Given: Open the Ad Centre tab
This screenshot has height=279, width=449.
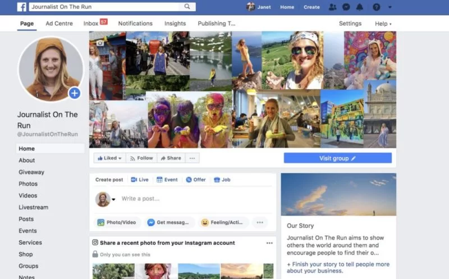Looking at the screenshot, I should [59, 24].
